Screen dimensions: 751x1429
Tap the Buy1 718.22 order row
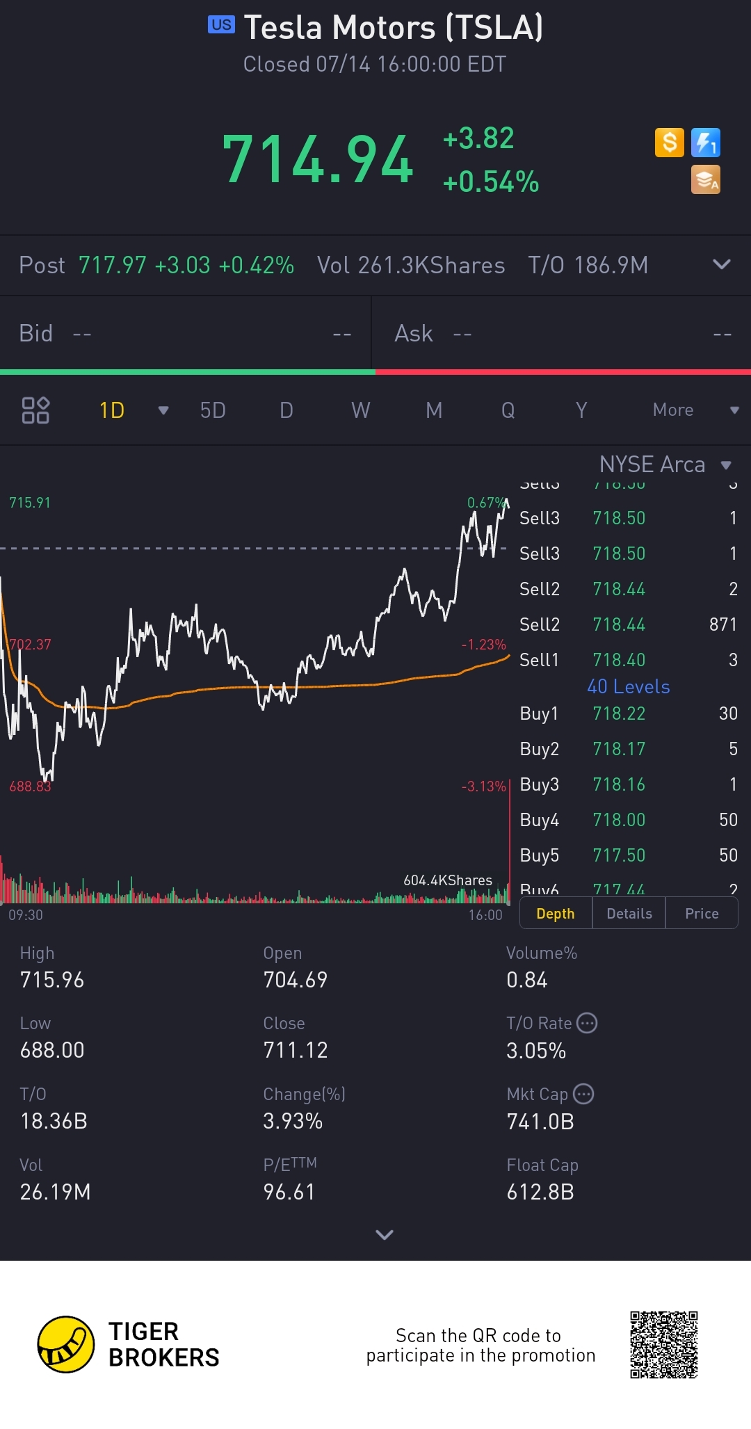coord(629,713)
